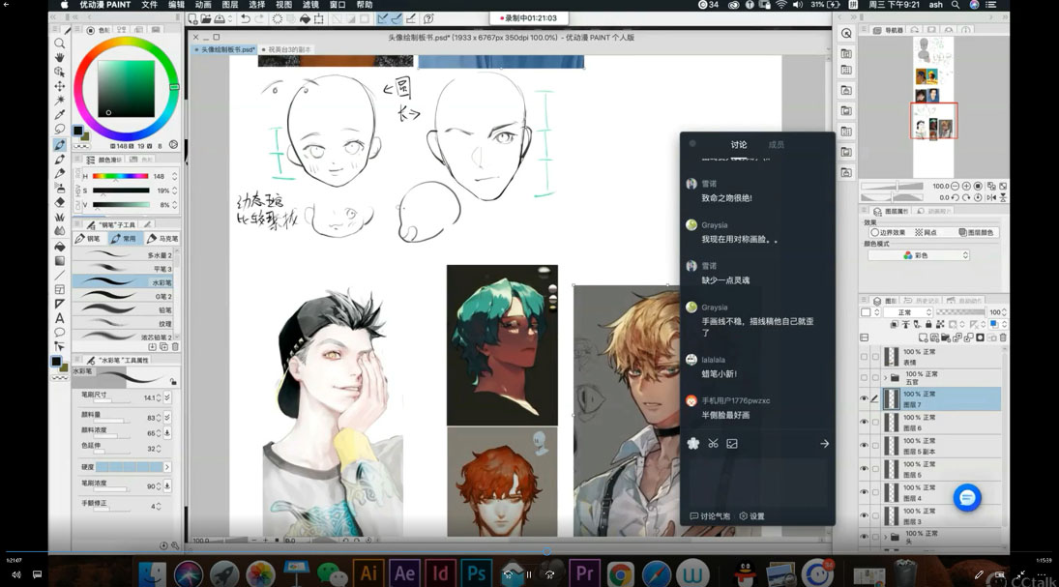1059x587 pixels.
Task: Select the move layer tool
Action: [59, 86]
